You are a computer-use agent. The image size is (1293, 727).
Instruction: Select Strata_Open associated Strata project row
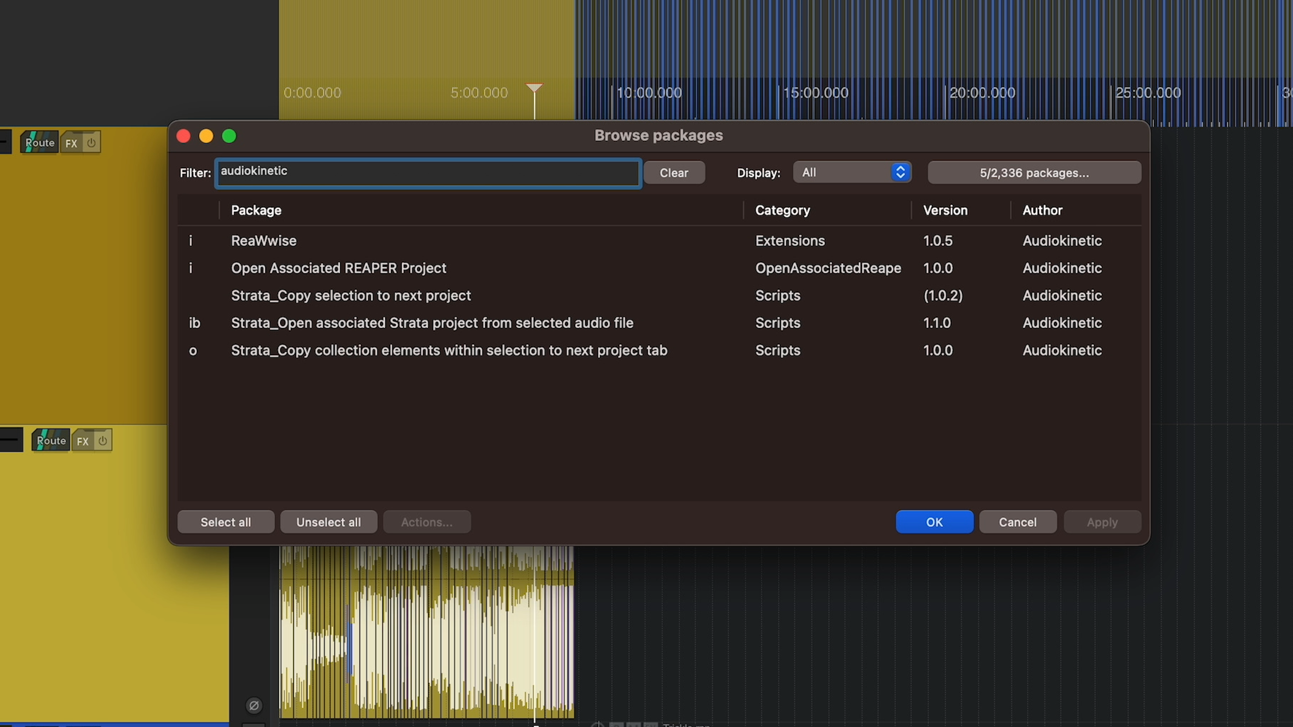[x=659, y=323]
